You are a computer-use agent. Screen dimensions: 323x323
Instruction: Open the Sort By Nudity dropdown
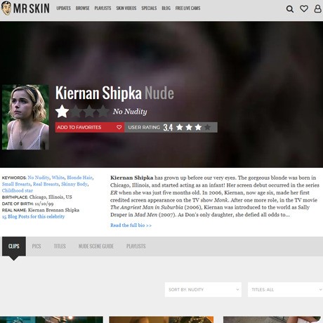[x=203, y=289]
